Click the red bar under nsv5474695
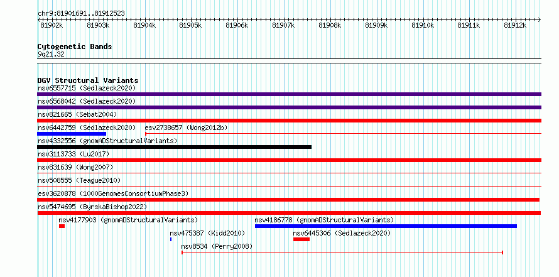559x277 pixels. pyautogui.click(x=289, y=213)
